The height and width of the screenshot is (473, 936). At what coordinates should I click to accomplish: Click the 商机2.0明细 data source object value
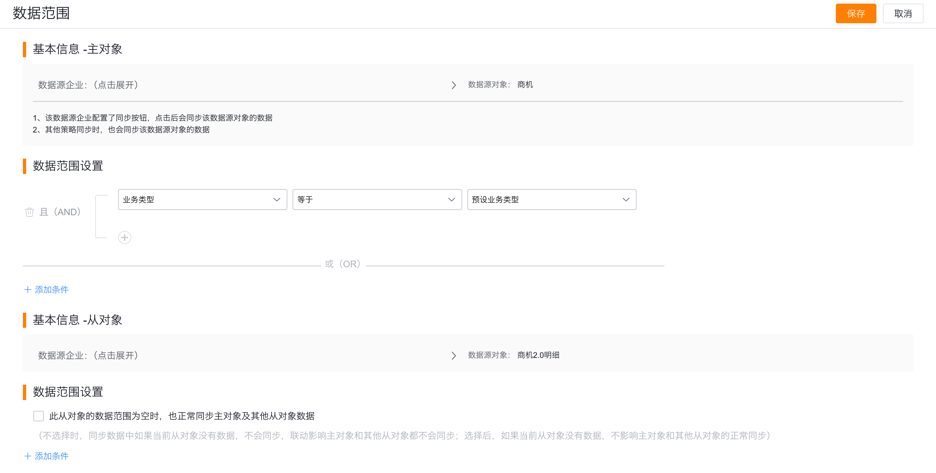(538, 355)
